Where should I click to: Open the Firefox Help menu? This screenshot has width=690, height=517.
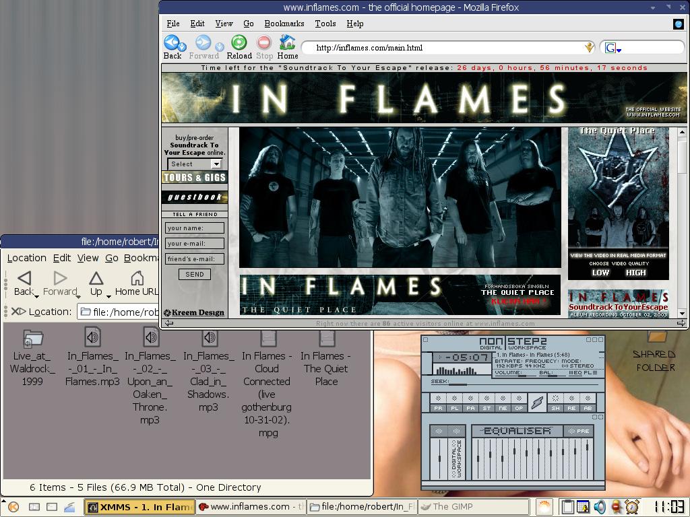(x=354, y=24)
